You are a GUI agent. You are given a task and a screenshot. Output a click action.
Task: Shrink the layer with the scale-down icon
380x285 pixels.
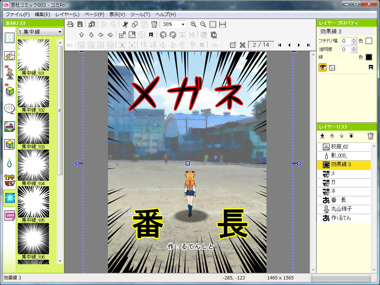coord(132,35)
